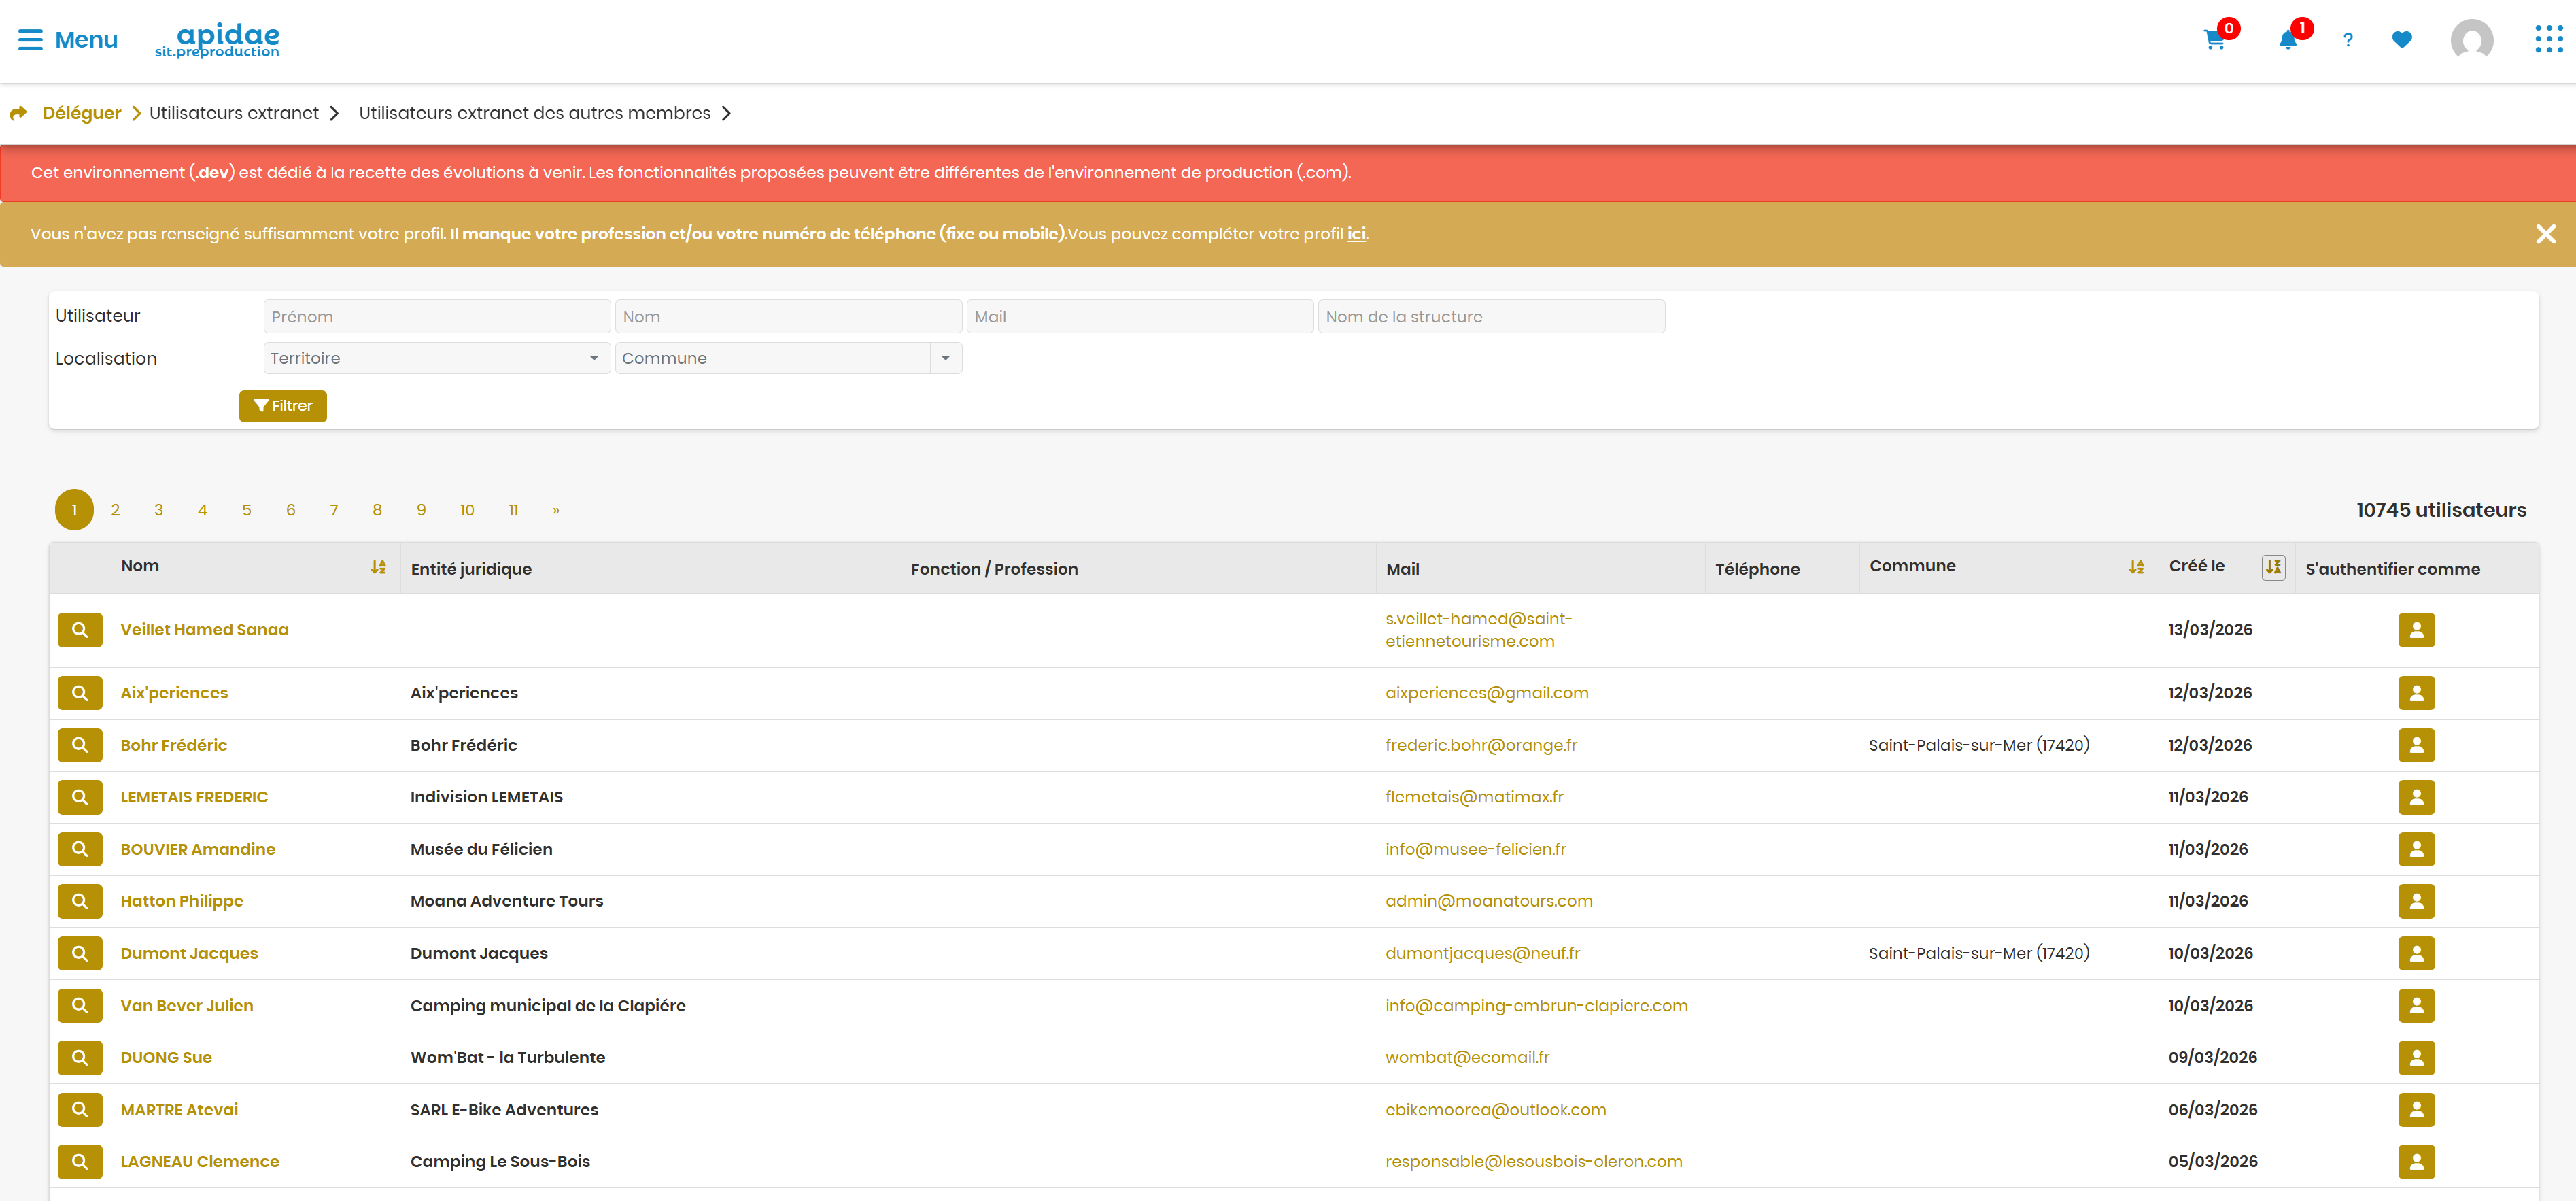View details of BOUVIER Amandine
Screen dimensions: 2576x1201
(x=80, y=849)
